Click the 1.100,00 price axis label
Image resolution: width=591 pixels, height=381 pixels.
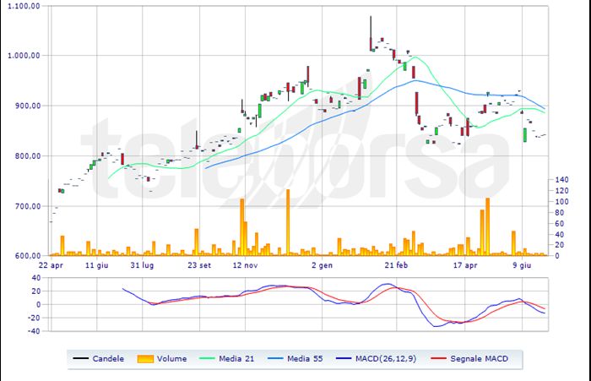[x=24, y=6]
